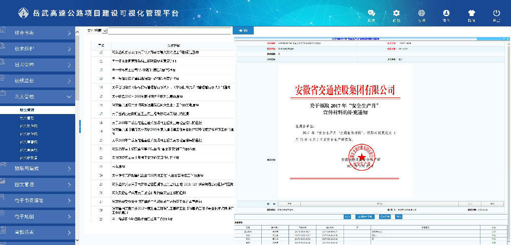Screen dimensions: 511x245
Task: Select the 图文管理 menu label
Action: point(24,184)
